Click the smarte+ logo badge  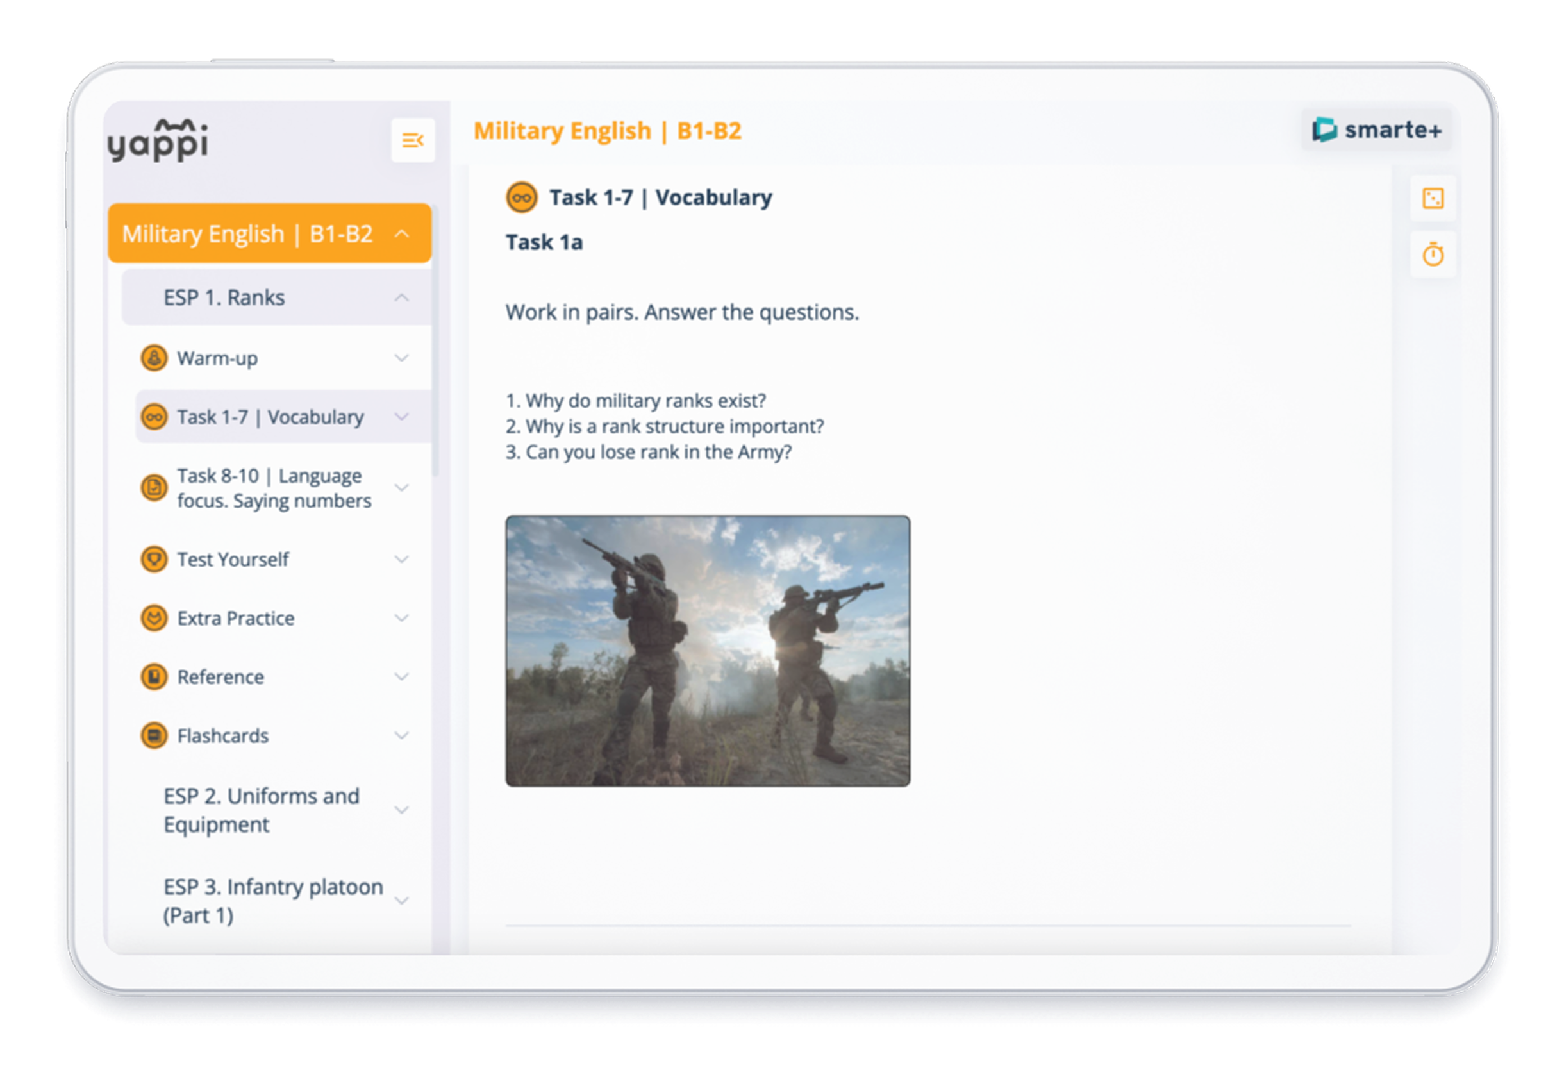click(1376, 129)
